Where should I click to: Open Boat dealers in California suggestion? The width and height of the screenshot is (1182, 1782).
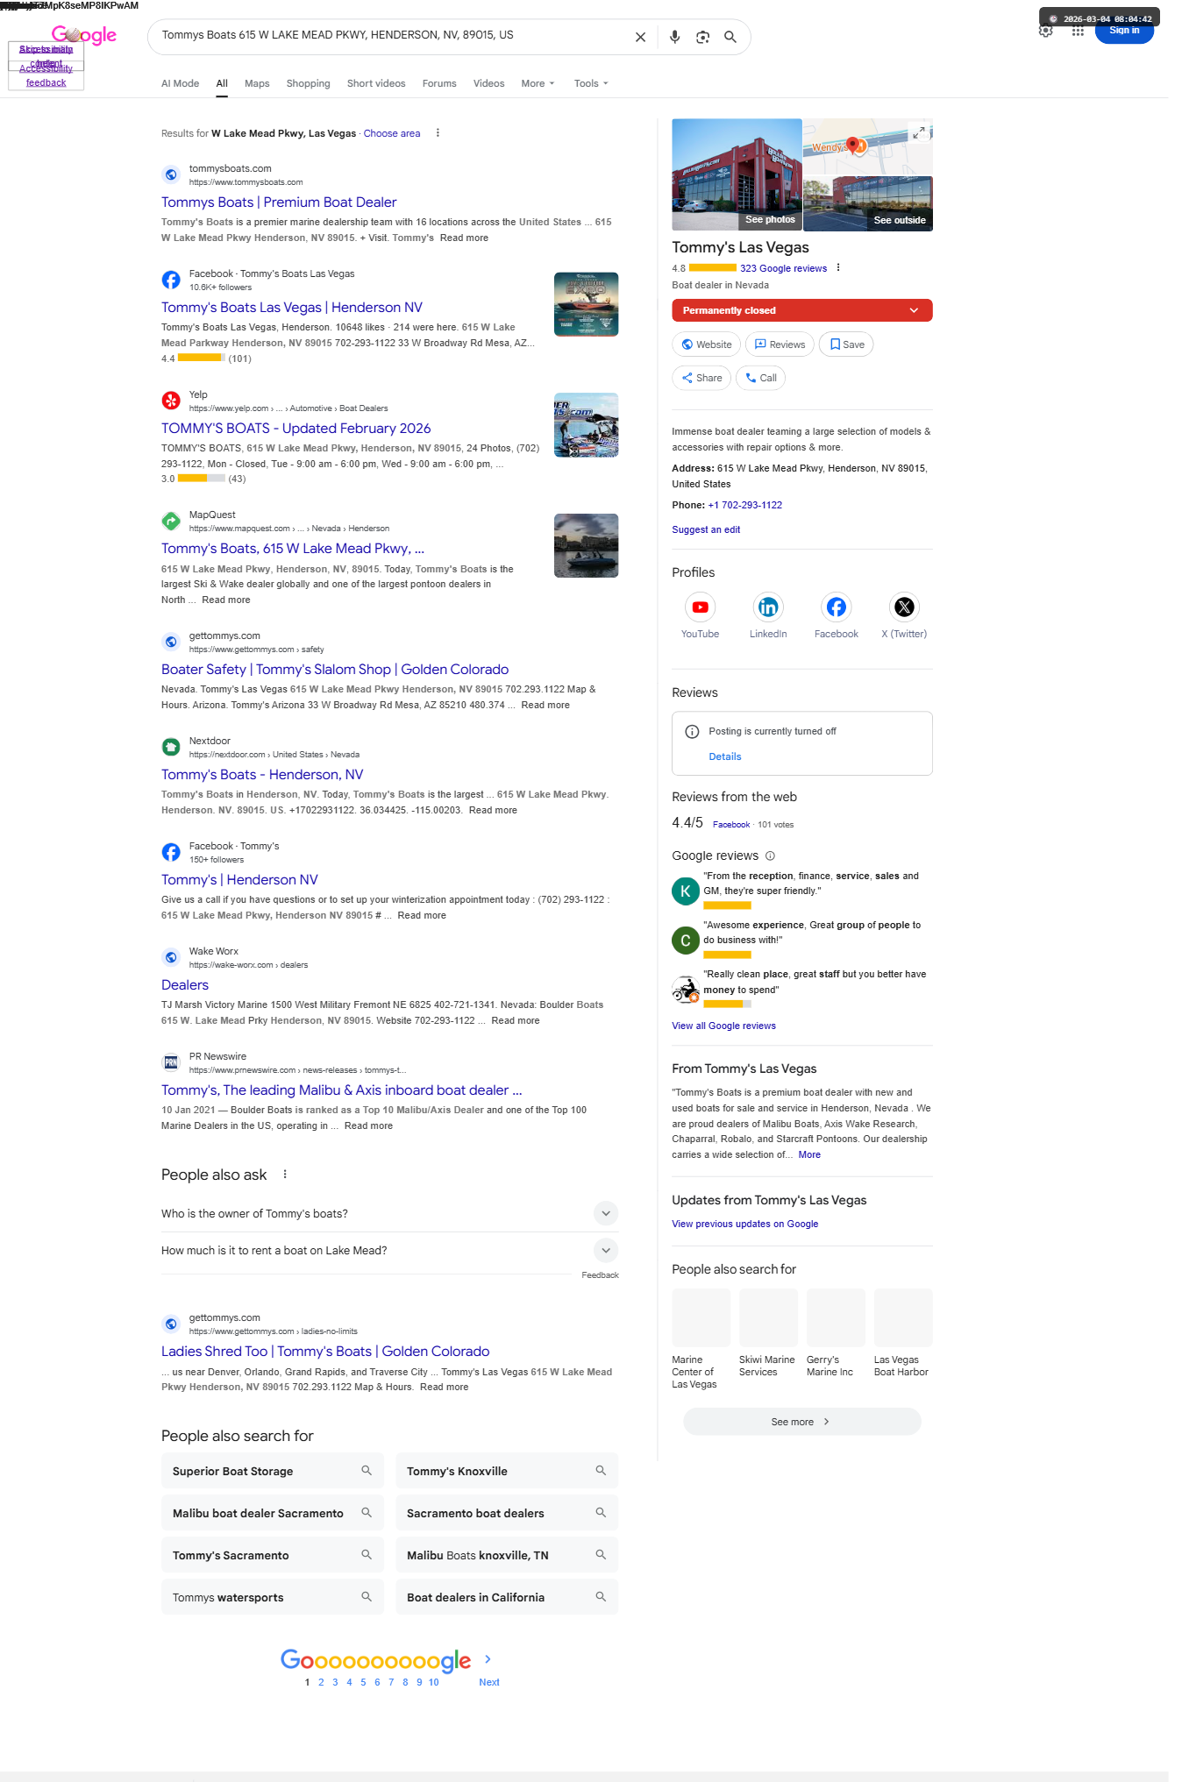(x=507, y=1597)
